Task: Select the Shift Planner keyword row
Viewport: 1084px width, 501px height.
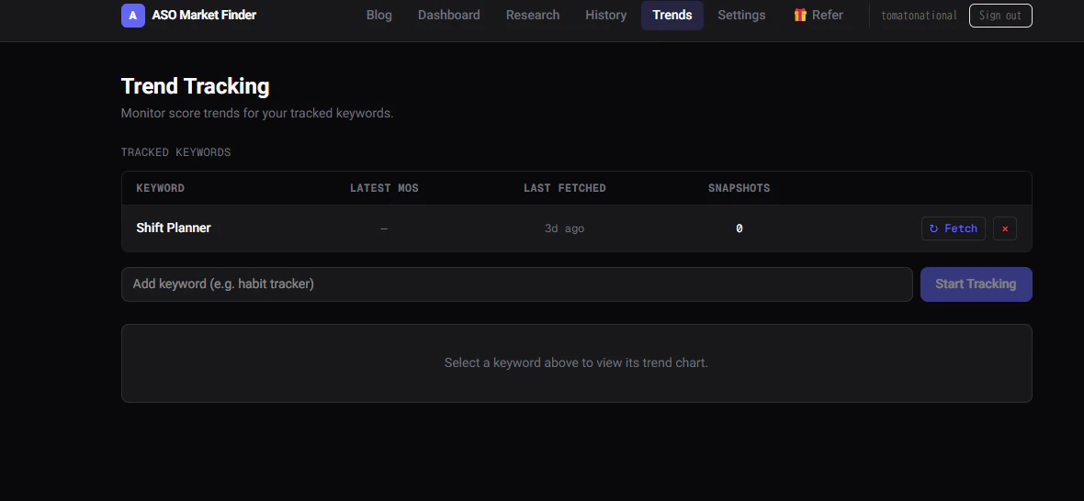Action: (577, 228)
